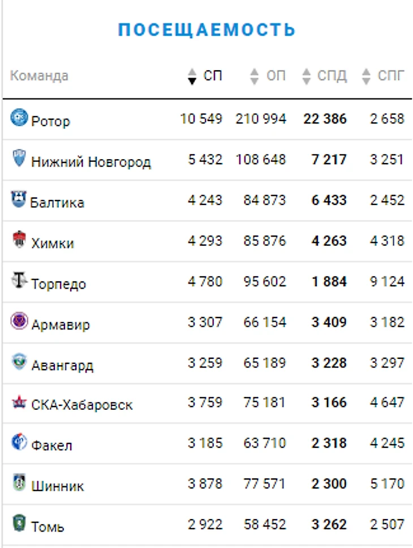The width and height of the screenshot is (413, 548).
Task: Click the Химки club logo
Action: 19,240
